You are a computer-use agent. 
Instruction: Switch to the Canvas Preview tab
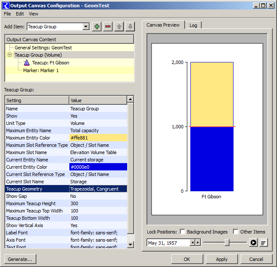click(163, 25)
